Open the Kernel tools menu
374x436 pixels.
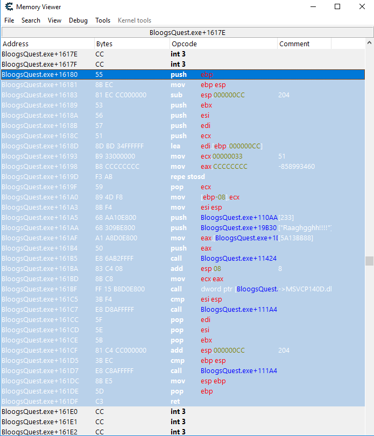(x=135, y=20)
